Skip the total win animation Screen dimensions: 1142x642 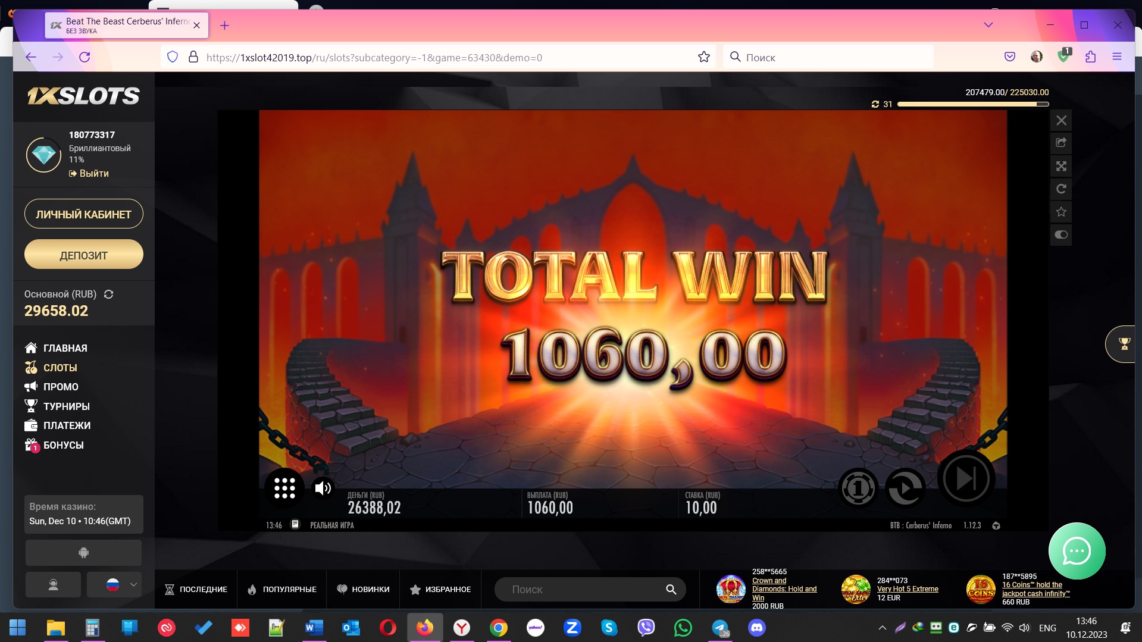pyautogui.click(x=966, y=478)
